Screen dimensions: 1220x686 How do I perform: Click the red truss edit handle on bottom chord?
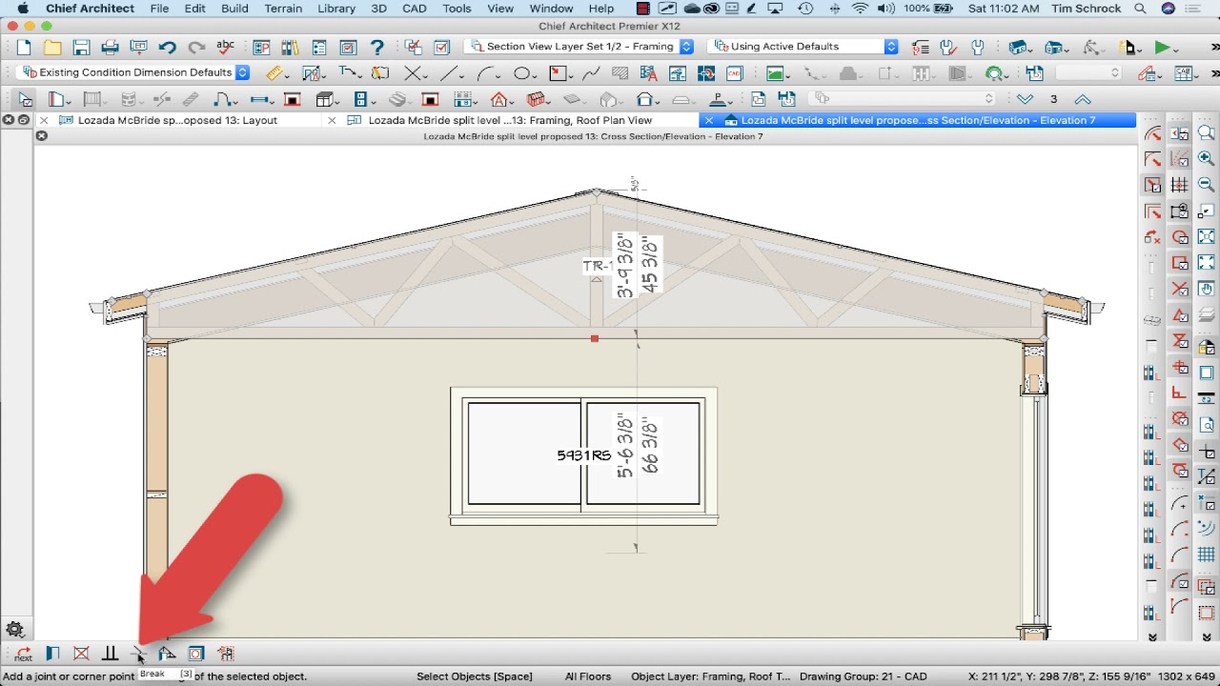pyautogui.click(x=595, y=338)
